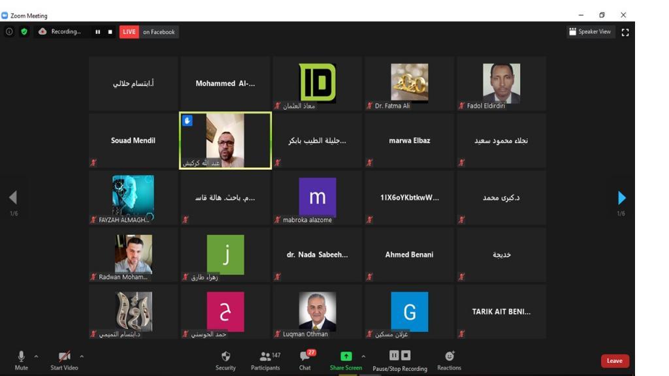Screen dimensions: 669x376
Task: Open the Security shield icon
Action: pos(225,356)
